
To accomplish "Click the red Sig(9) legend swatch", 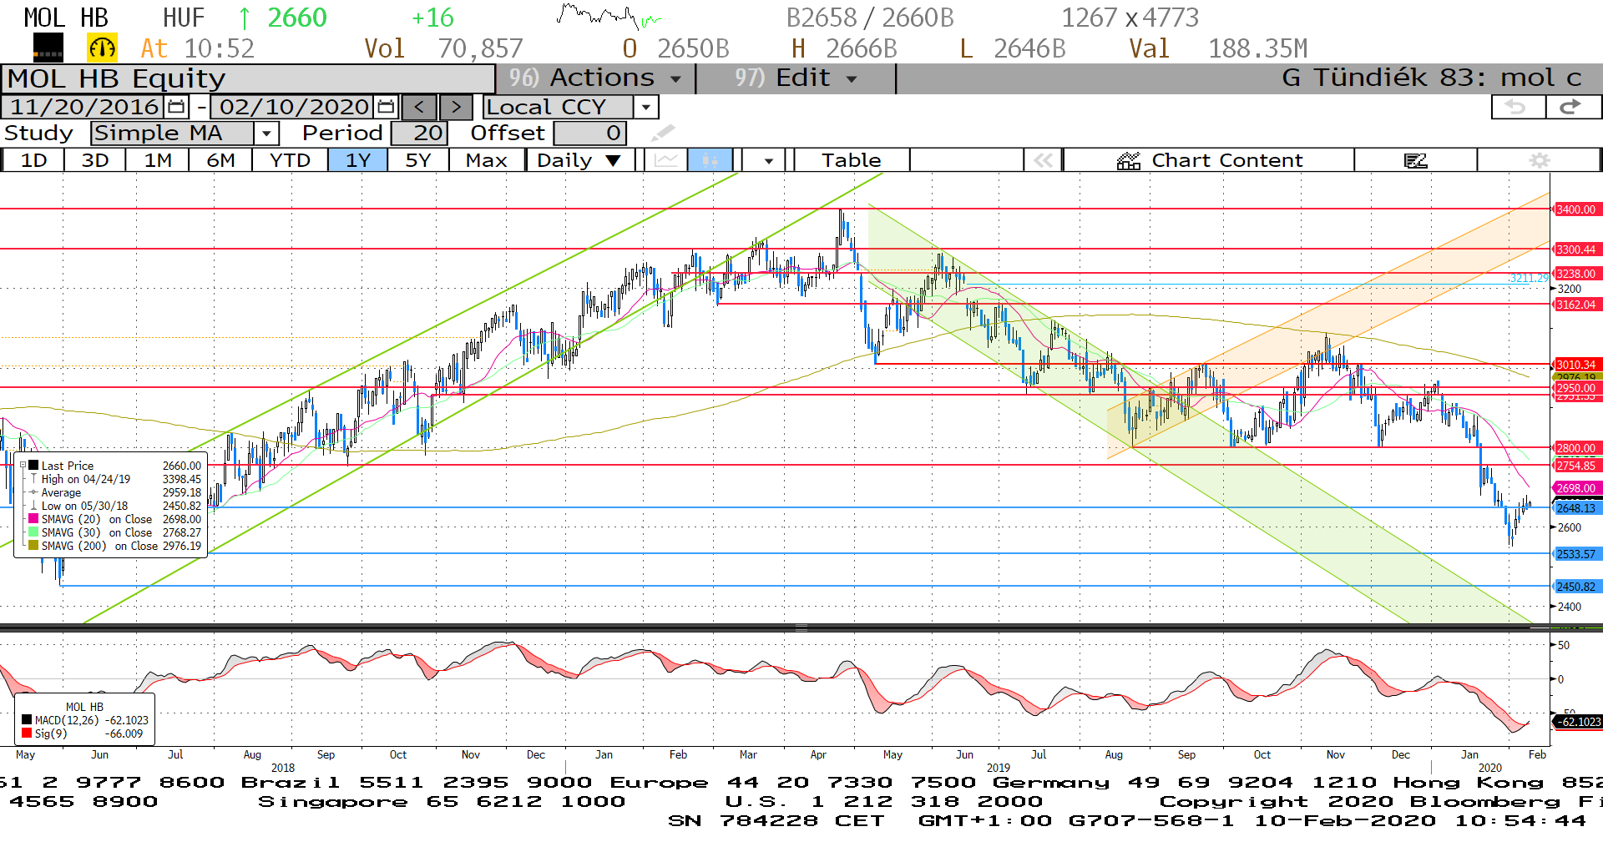I will (x=27, y=733).
